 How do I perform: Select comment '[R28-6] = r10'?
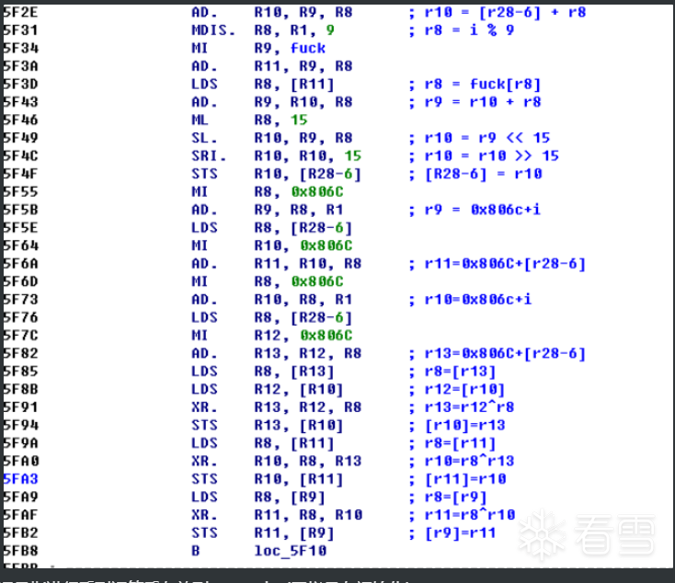(484, 174)
